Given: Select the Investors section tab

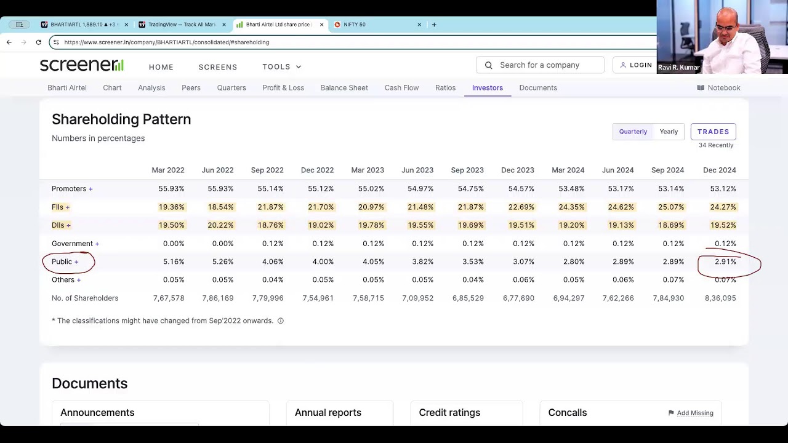Looking at the screenshot, I should (x=488, y=87).
